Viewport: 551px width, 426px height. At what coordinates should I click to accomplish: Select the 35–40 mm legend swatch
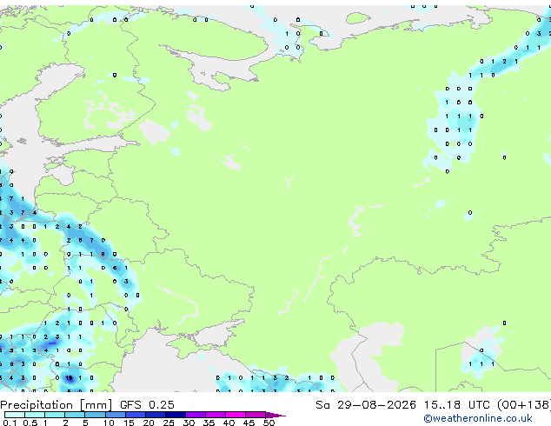(x=215, y=415)
